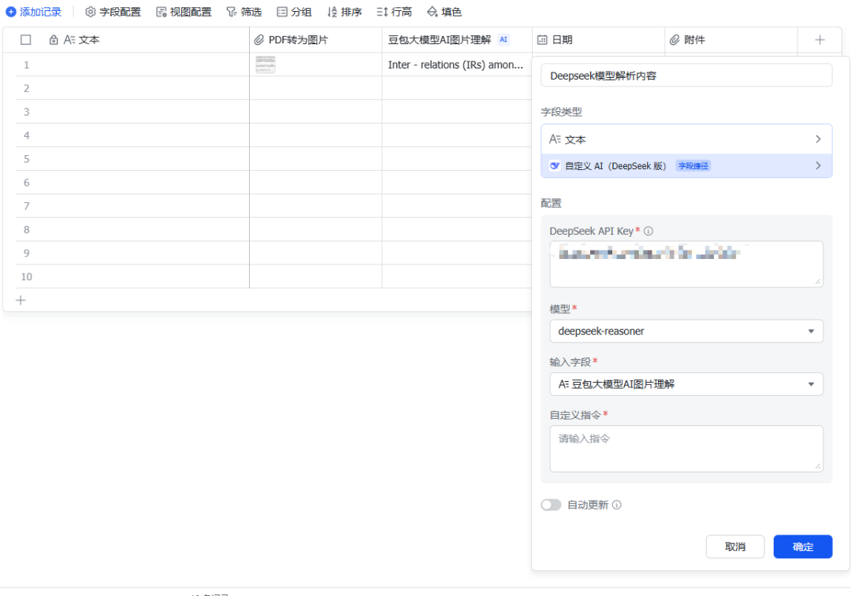Viewport: 851px width, 596px height.
Task: Select row number 5
Action: pos(26,159)
